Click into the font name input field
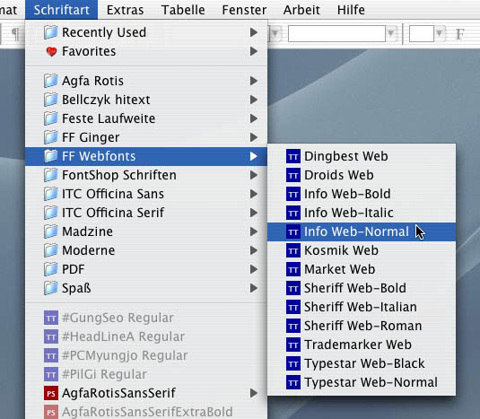Screen dimensions: 480x419 [x=336, y=33]
